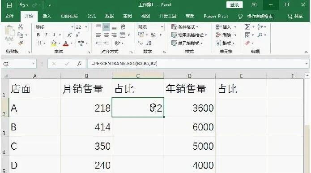Click the Find magnifier icon
Viewport: 311px width, 173px height.
(260, 35)
